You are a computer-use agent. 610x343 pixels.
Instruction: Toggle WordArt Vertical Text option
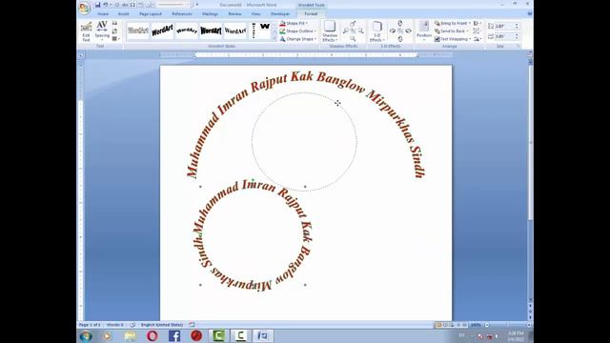114,31
